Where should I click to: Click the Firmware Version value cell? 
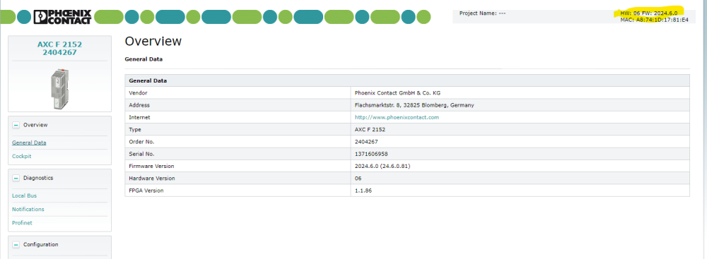[x=520, y=167]
